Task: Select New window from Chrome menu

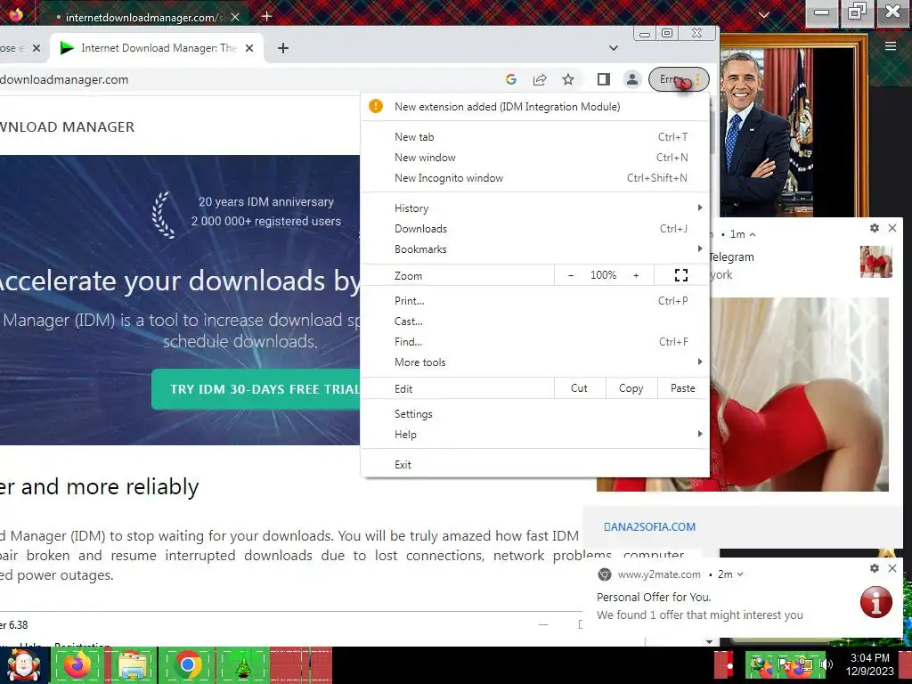Action: coord(534,158)
